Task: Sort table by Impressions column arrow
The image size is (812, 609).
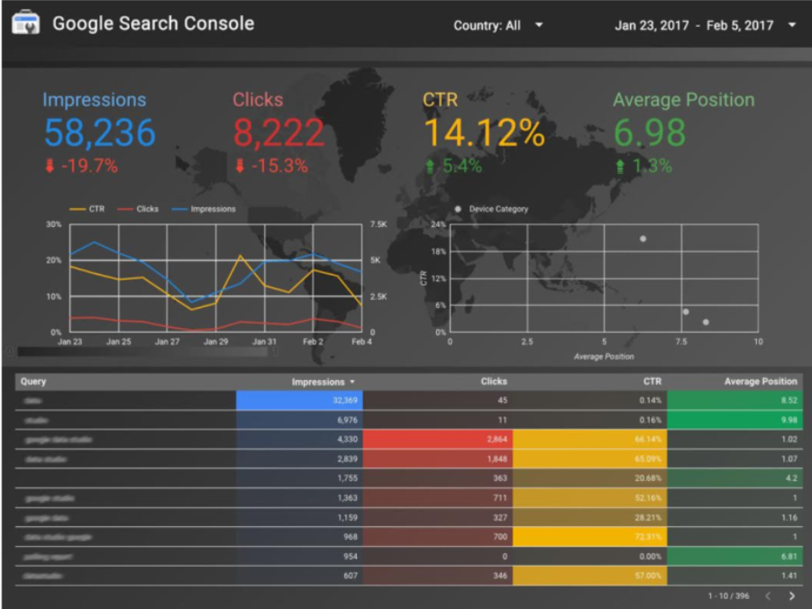Action: click(x=351, y=382)
